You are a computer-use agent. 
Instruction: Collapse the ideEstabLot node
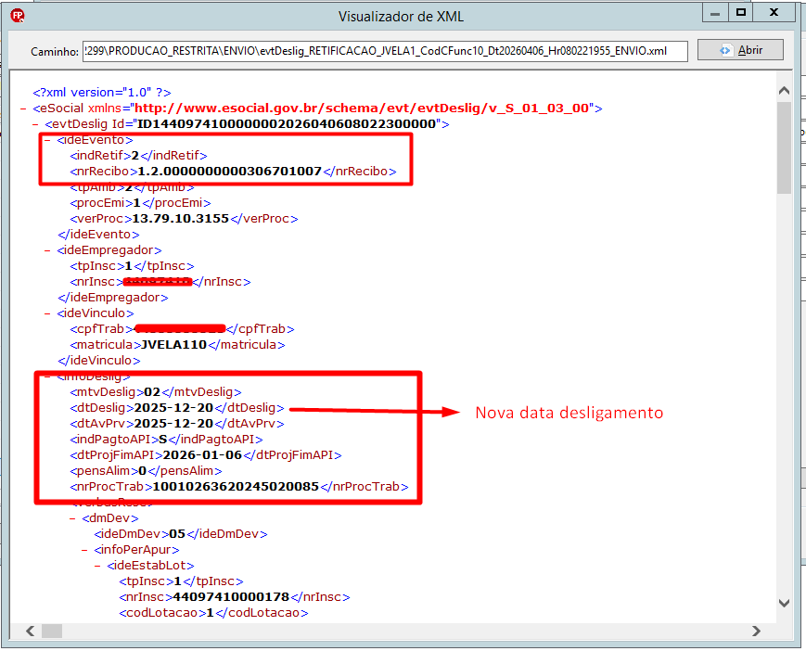97,567
